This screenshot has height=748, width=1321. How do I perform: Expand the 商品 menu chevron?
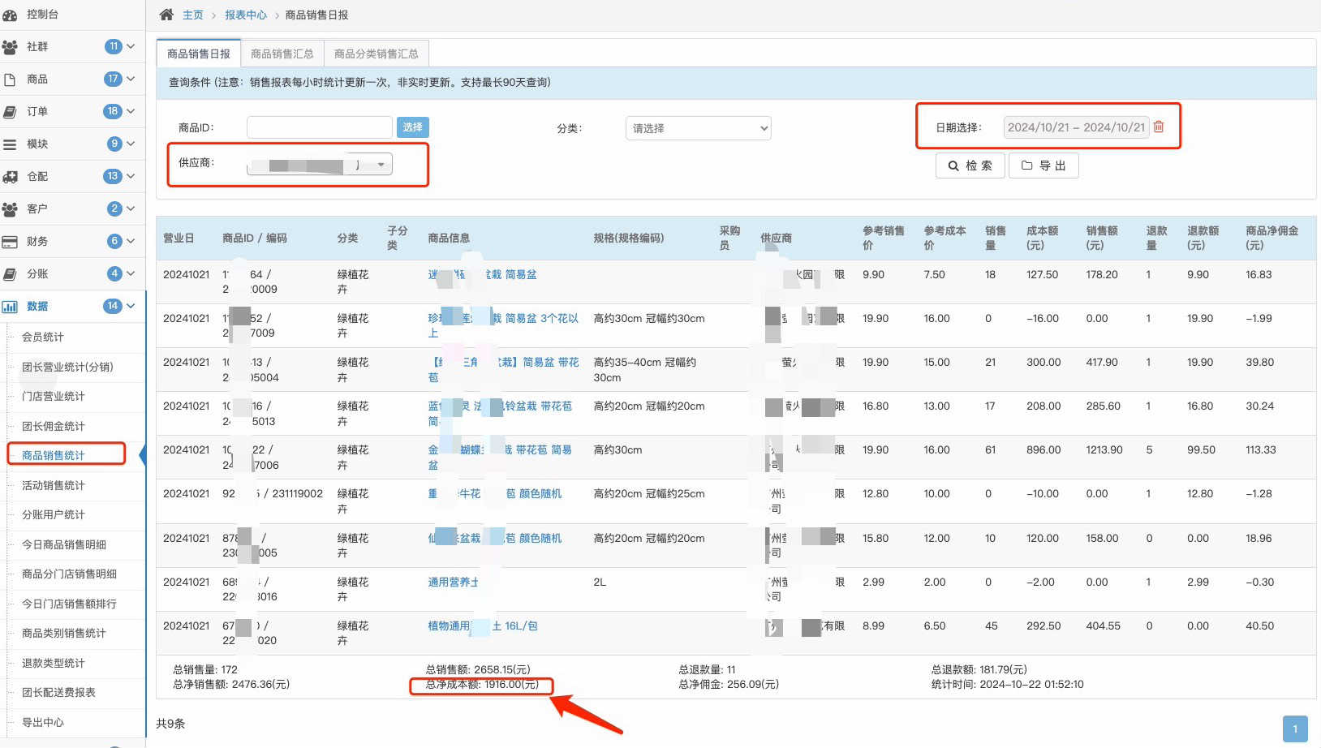(x=131, y=79)
